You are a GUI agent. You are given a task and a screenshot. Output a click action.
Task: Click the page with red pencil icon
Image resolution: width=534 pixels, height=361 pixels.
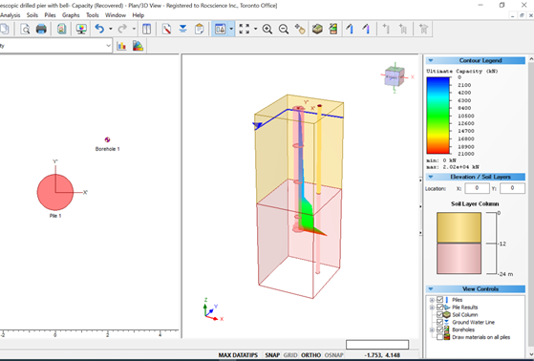point(166,29)
